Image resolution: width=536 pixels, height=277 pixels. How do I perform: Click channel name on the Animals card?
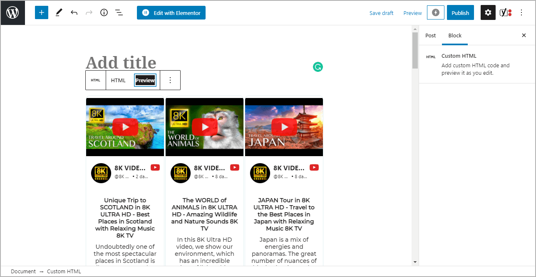tap(209, 168)
